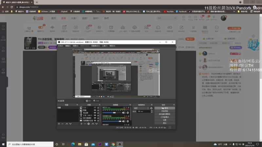Click 启动虚拟摄像机 to start the virtual camera

click(x=165, y=114)
